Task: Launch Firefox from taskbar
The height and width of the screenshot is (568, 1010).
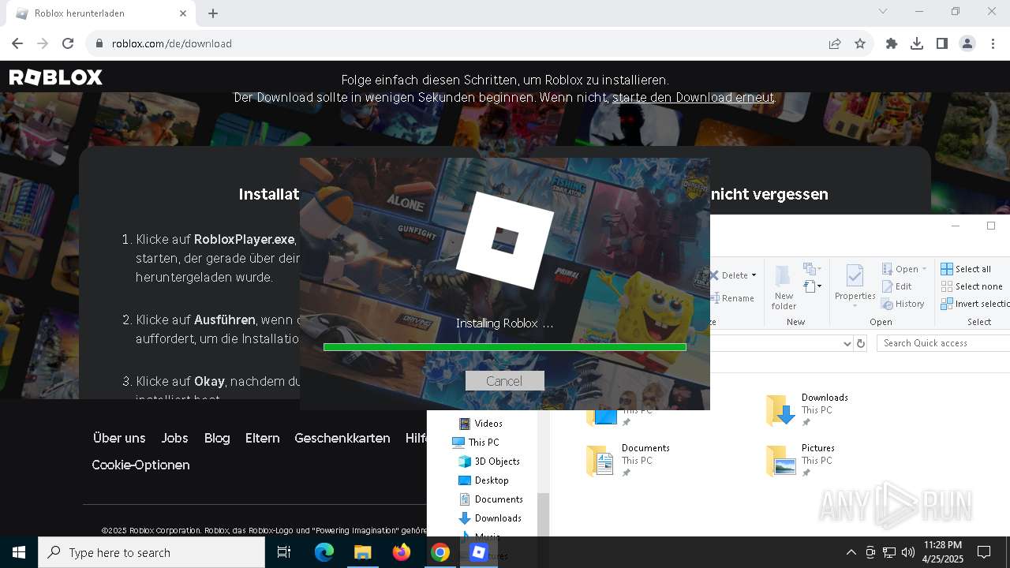Action: 402,552
